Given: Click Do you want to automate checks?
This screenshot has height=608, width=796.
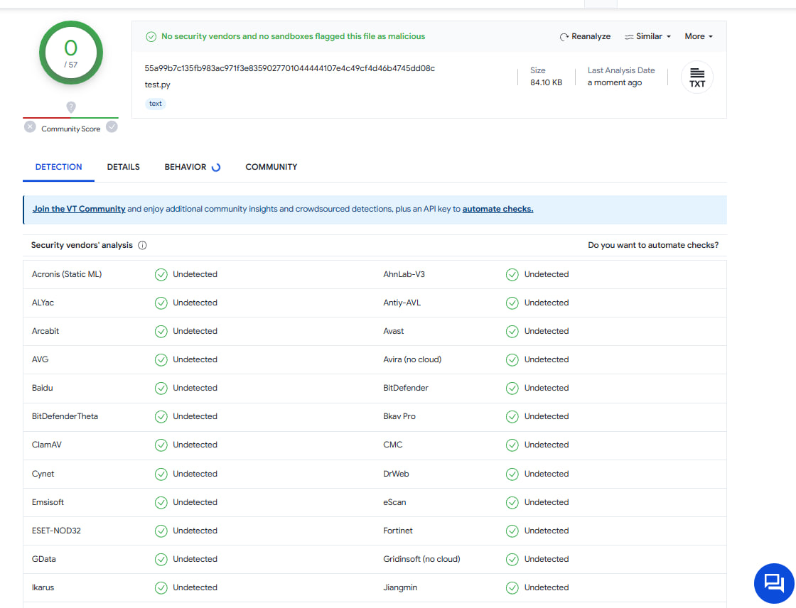Looking at the screenshot, I should [653, 245].
